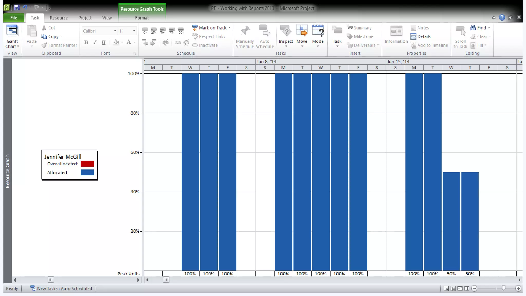Click the Details icon in Properties
Screen dimensions: 526x296
tap(413, 37)
